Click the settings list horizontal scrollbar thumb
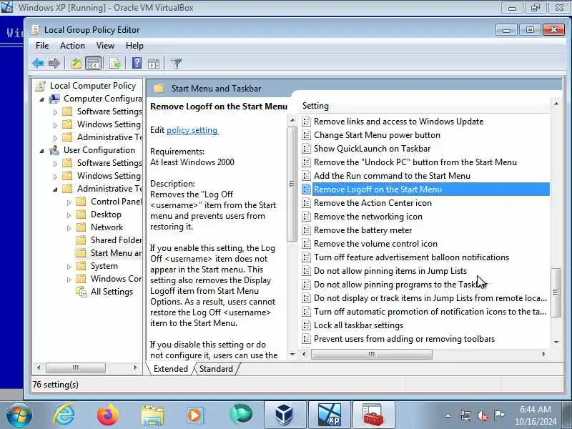Screen dimensions: 572x429 tap(371, 354)
